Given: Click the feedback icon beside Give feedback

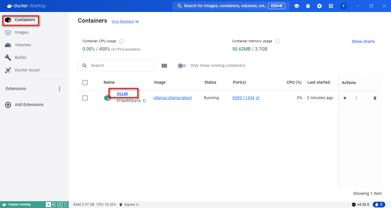Looking at the screenshot, I should point(137,22).
